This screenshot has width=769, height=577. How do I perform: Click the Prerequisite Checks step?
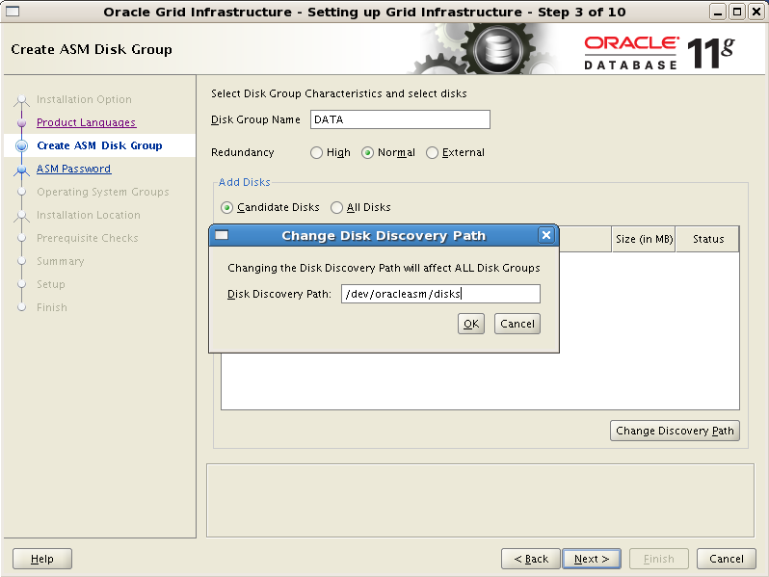pyautogui.click(x=88, y=238)
